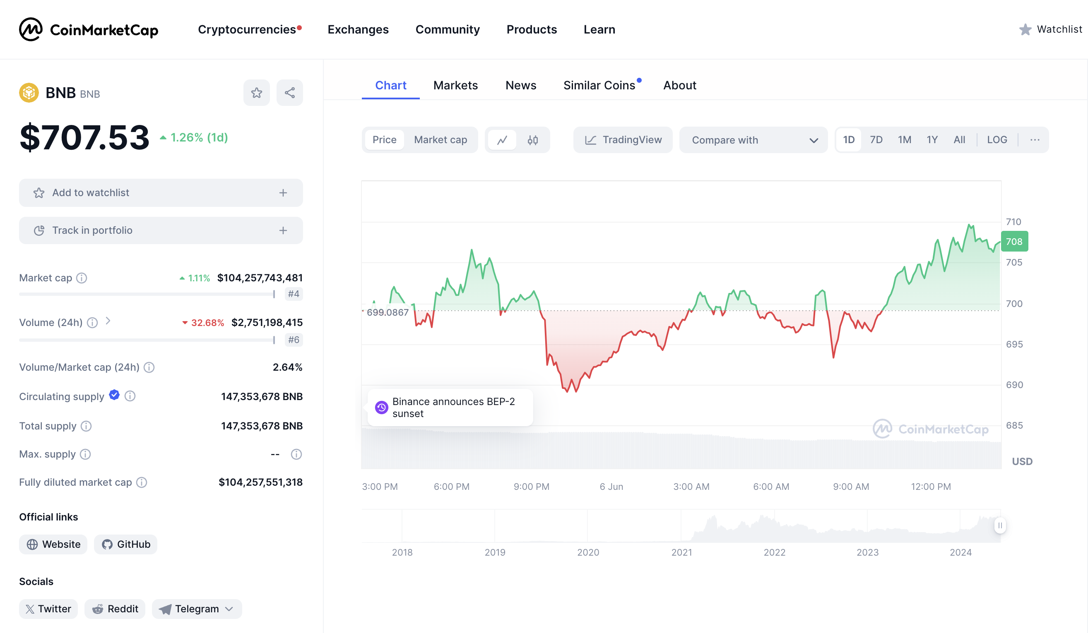Toggle chart to Market cap view
Image resolution: width=1088 pixels, height=633 pixels.
pos(440,140)
